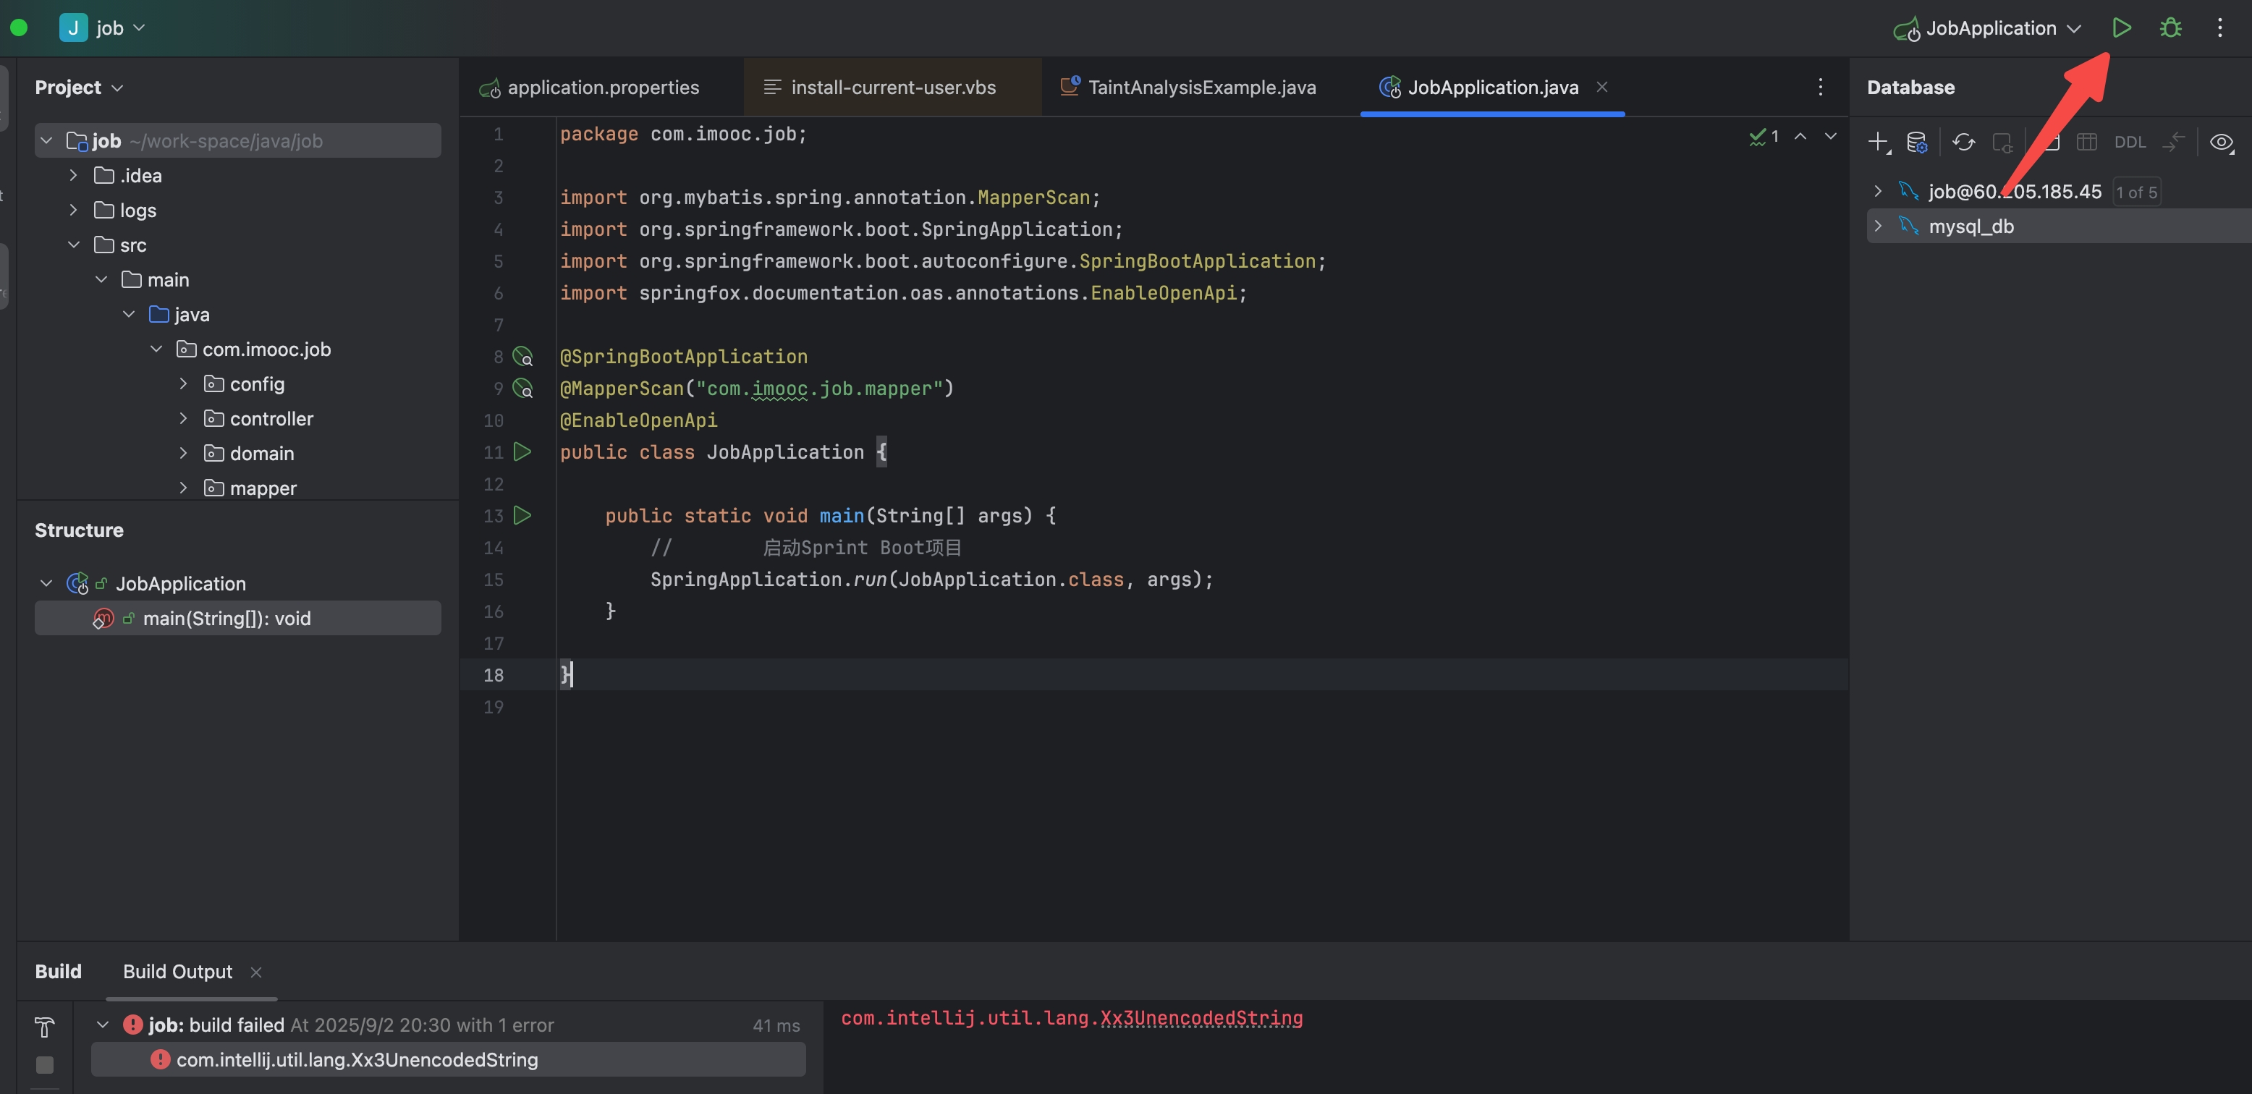Click the jump to source arrows icon
The image size is (2252, 1094).
tap(2174, 143)
